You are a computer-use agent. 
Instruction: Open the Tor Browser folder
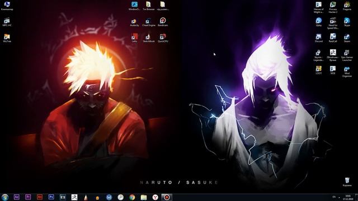[x=149, y=6]
